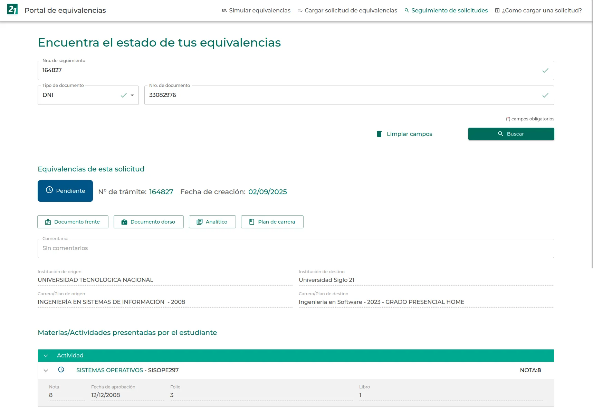Collapse the SISTEMAS OPERATIVOS row chevron
Viewport: 593px width, 415px height.
click(x=46, y=370)
